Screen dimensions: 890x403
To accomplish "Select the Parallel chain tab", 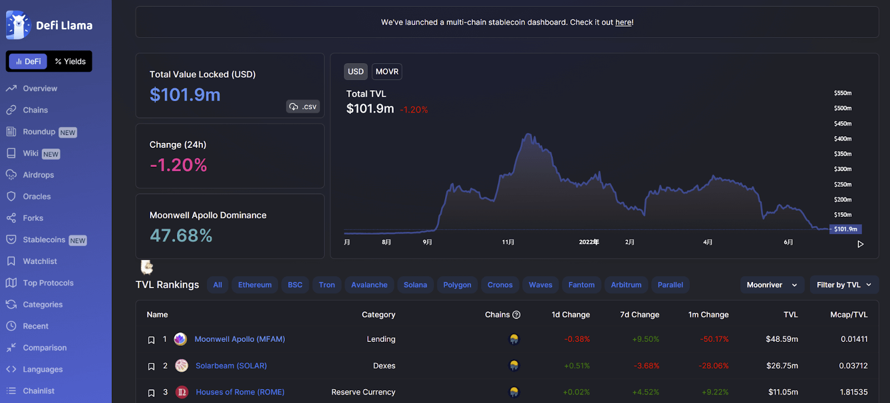I will point(670,285).
